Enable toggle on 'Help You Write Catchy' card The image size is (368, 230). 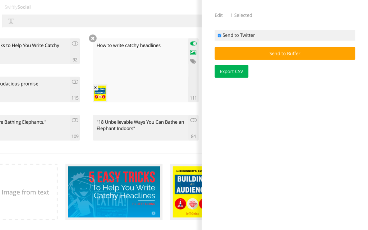tap(75, 43)
